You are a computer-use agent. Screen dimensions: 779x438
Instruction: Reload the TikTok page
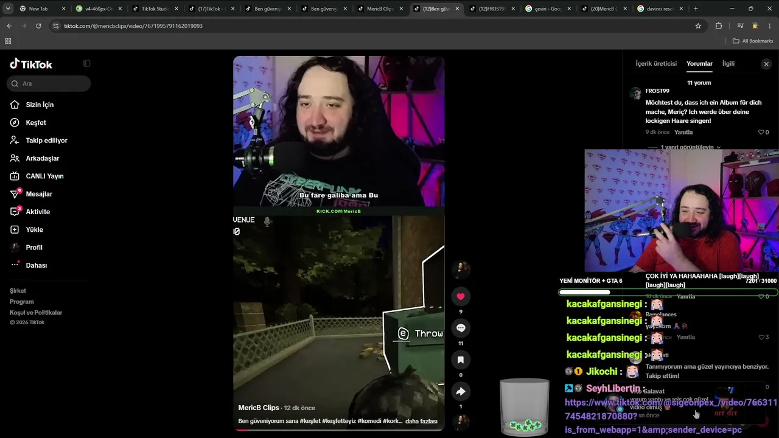point(38,26)
